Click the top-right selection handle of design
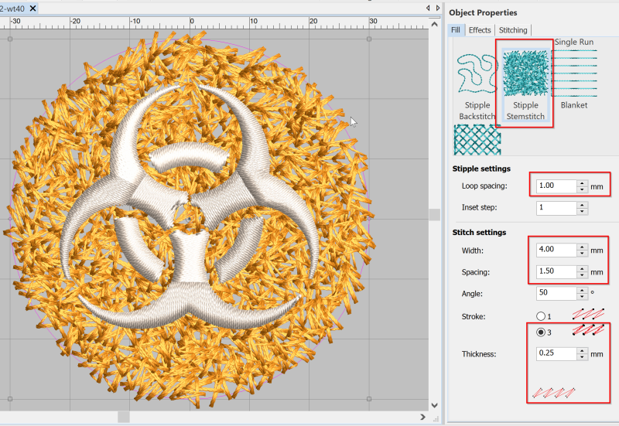Image resolution: width=619 pixels, height=426 pixels. [369, 39]
